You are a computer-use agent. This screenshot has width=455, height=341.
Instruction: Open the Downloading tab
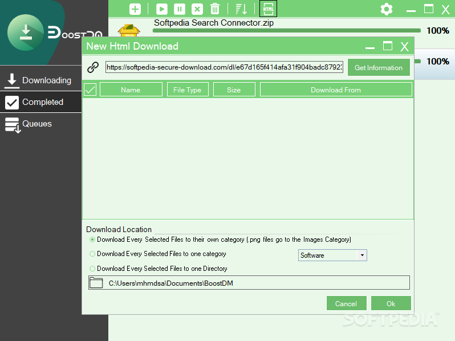(40, 80)
